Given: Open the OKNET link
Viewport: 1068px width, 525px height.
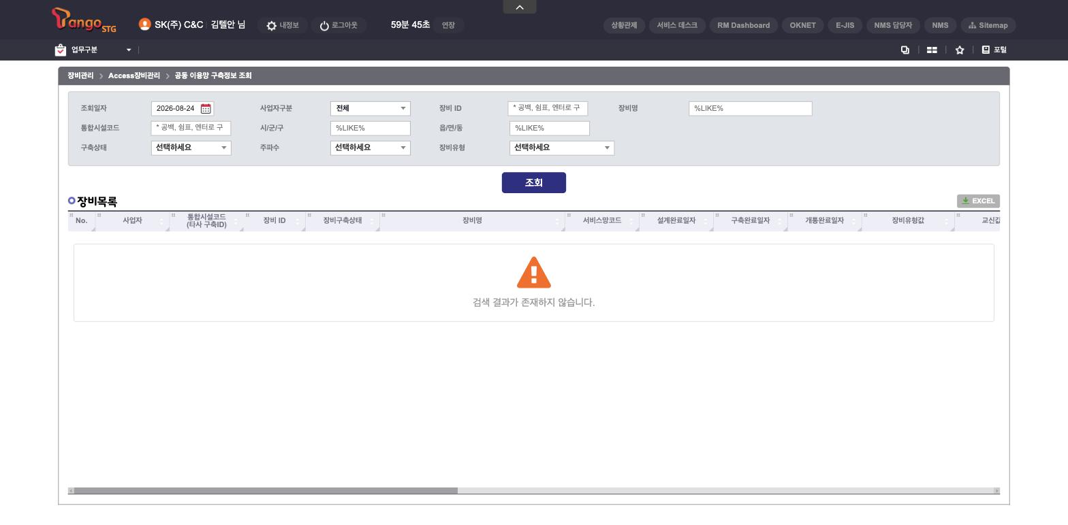Looking at the screenshot, I should 803,25.
